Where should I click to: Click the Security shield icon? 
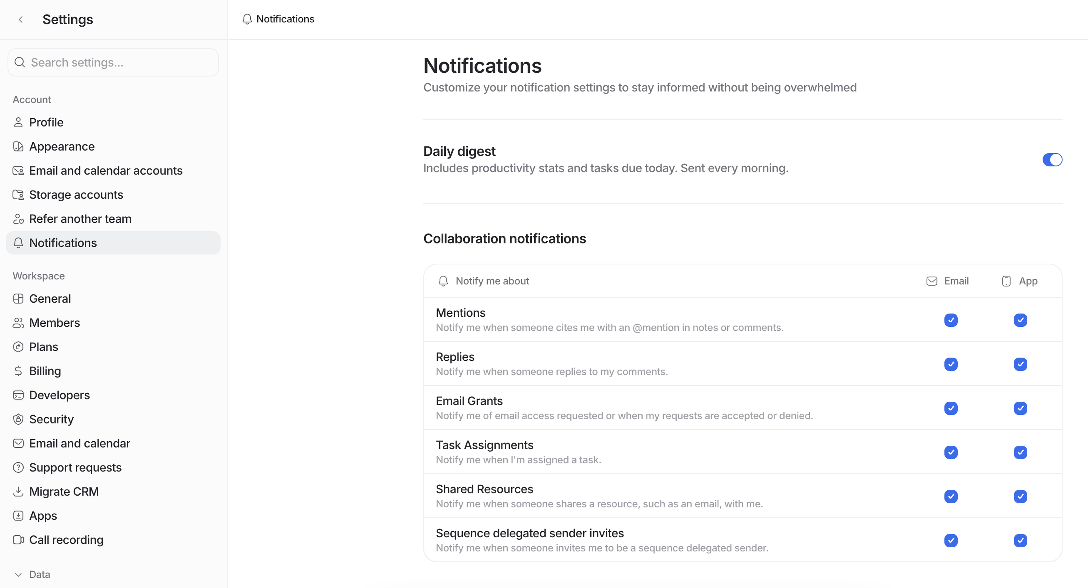point(18,419)
